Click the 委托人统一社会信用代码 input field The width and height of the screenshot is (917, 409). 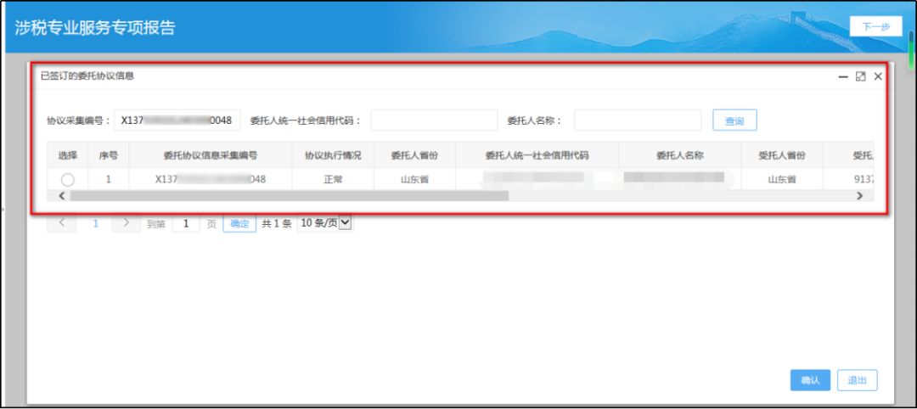[x=434, y=120]
